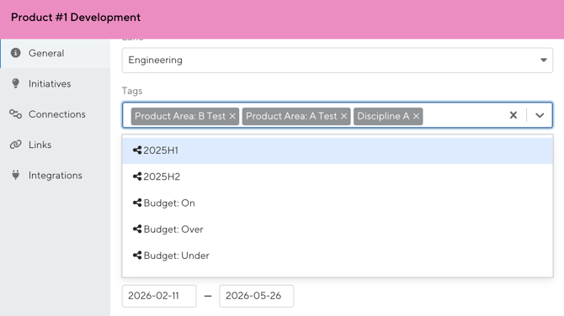Viewport: 564px width, 316px height.
Task: Clear all selected tags
Action: pos(513,115)
